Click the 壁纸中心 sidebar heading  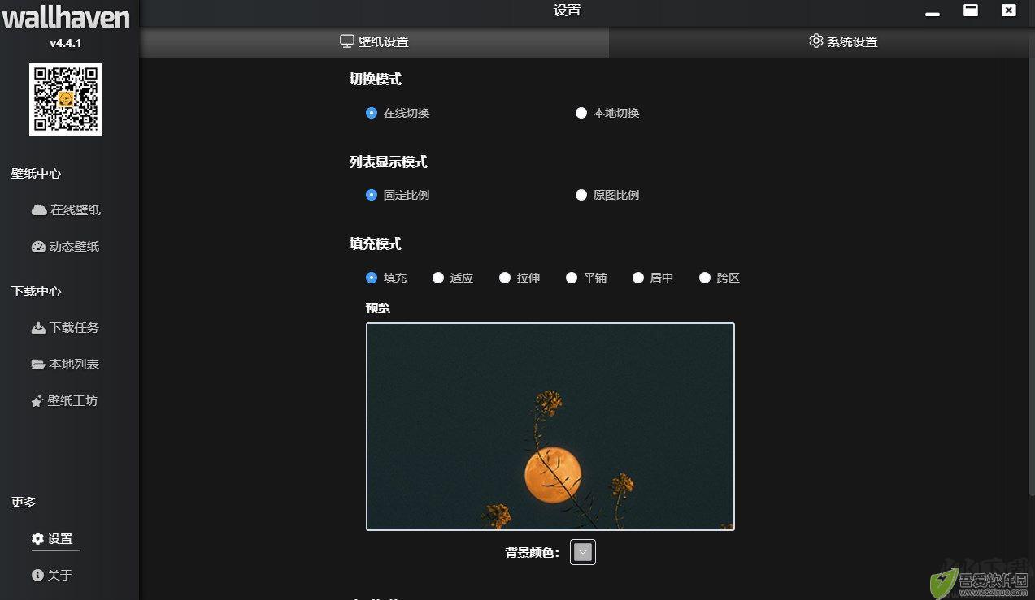(x=37, y=174)
